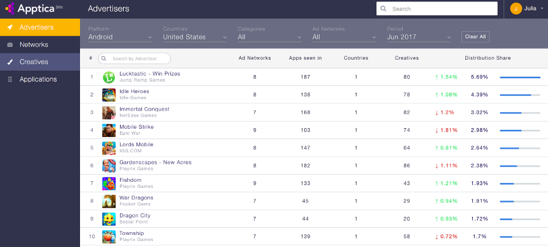Viewport: 548px width, 247px height.
Task: Click Pocket Gems publisher text
Action: click(x=135, y=204)
